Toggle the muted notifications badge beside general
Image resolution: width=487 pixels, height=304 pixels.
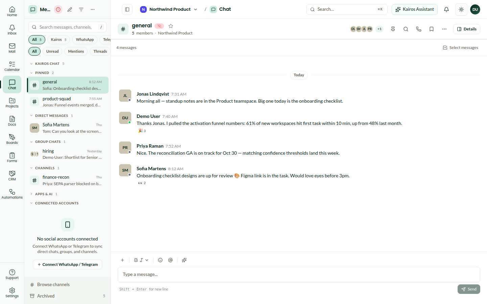click(159, 26)
